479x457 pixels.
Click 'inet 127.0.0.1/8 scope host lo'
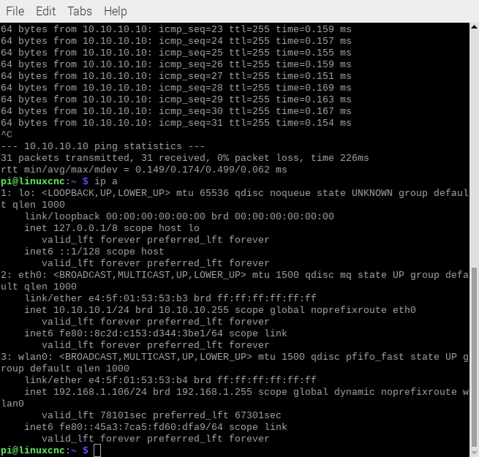coord(112,228)
